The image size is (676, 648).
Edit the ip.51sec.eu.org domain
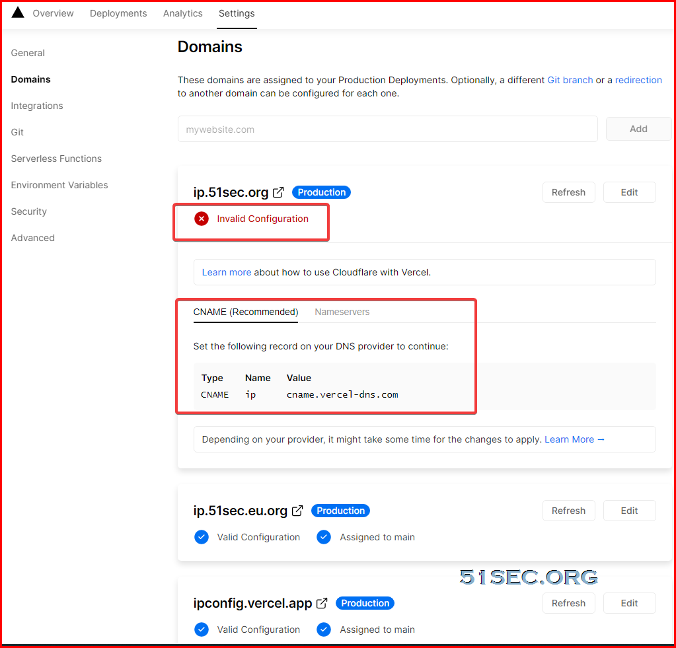tap(630, 511)
